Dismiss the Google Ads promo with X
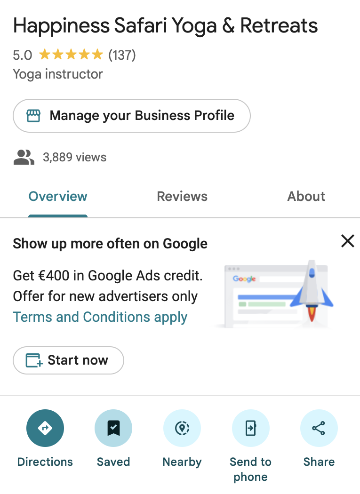This screenshot has height=494, width=360. click(347, 241)
